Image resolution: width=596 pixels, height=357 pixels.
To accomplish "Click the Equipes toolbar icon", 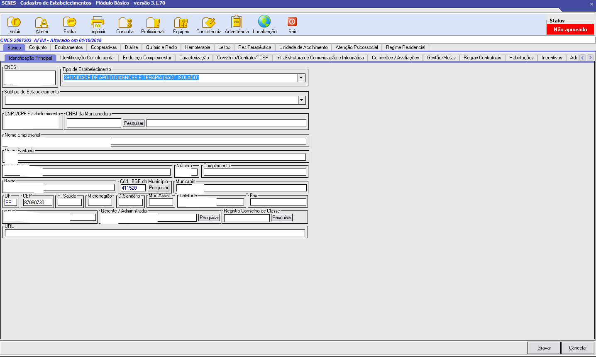I will tap(181, 22).
